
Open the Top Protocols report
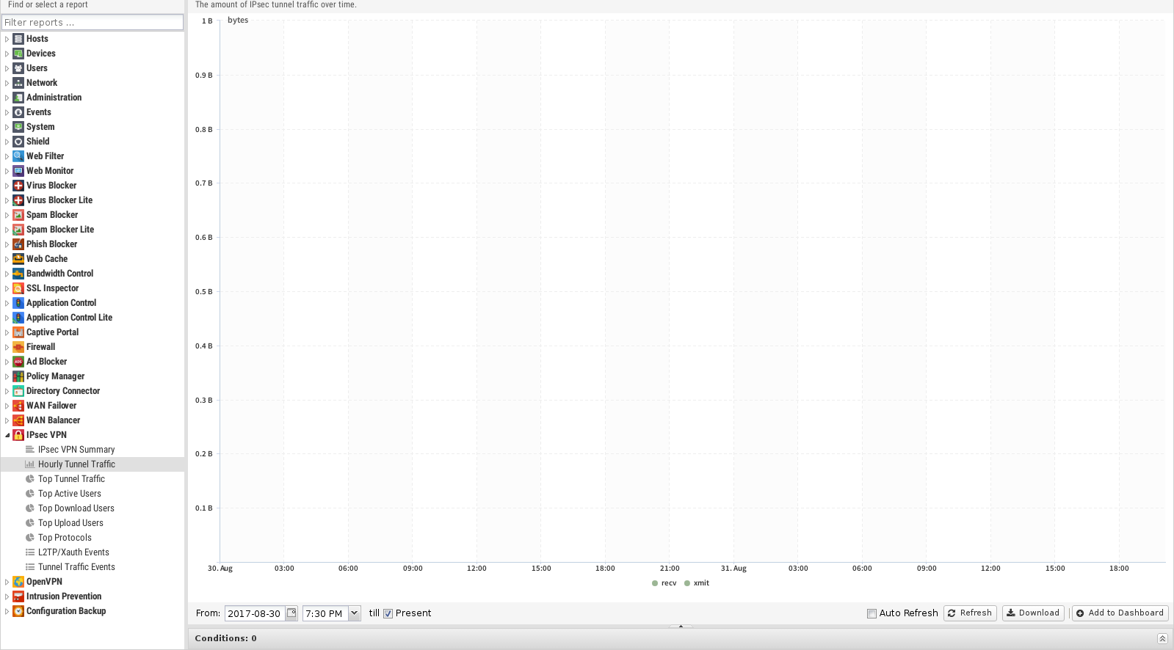point(65,538)
